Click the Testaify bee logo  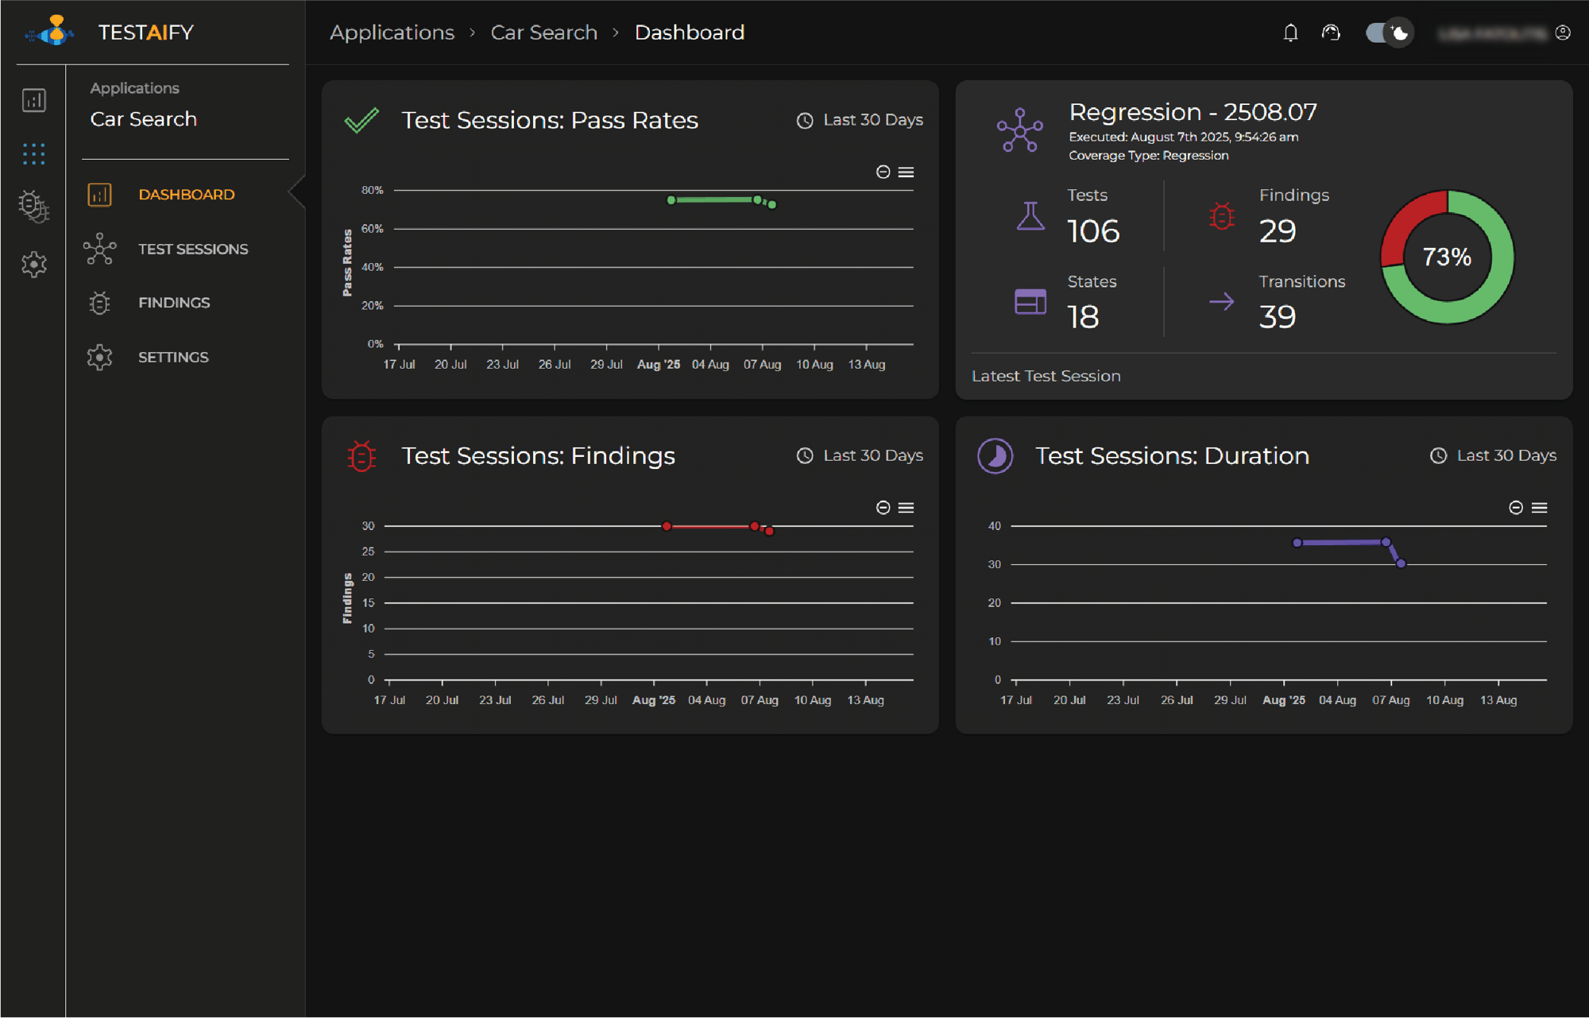point(50,31)
